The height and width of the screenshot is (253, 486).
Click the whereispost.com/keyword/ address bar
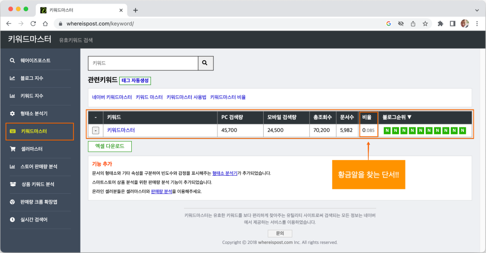point(100,24)
